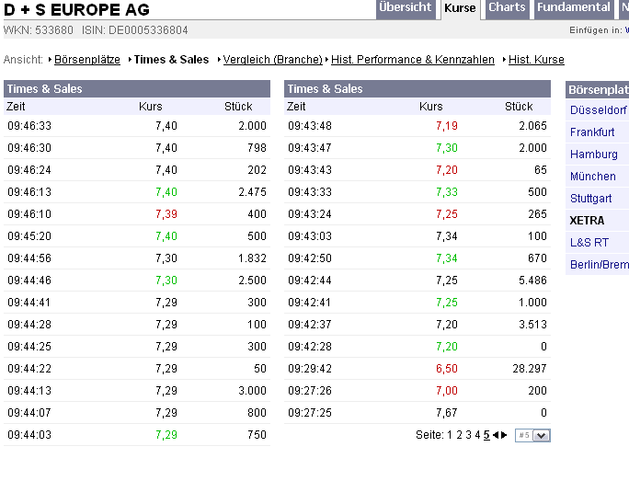Select the Kurse tab

[x=459, y=8]
